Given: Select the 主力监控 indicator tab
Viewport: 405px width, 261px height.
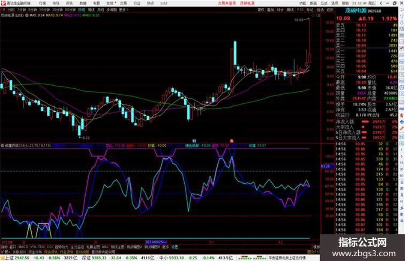Looking at the screenshot, I should tap(77, 247).
